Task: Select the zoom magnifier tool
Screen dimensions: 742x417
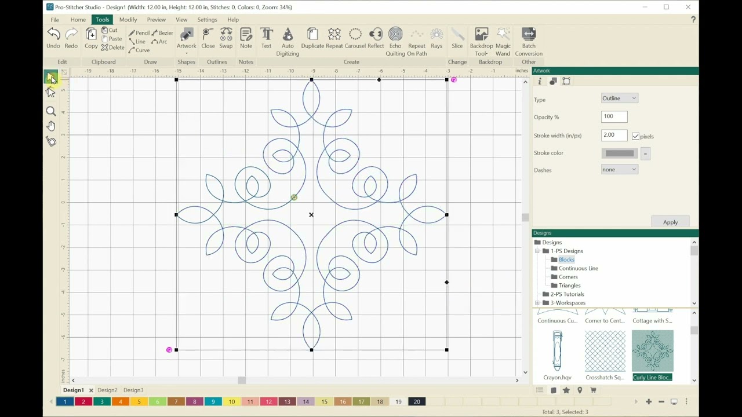Action: click(51, 111)
